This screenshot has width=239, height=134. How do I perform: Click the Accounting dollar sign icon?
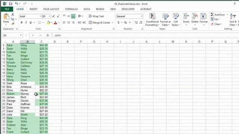tap(118, 22)
